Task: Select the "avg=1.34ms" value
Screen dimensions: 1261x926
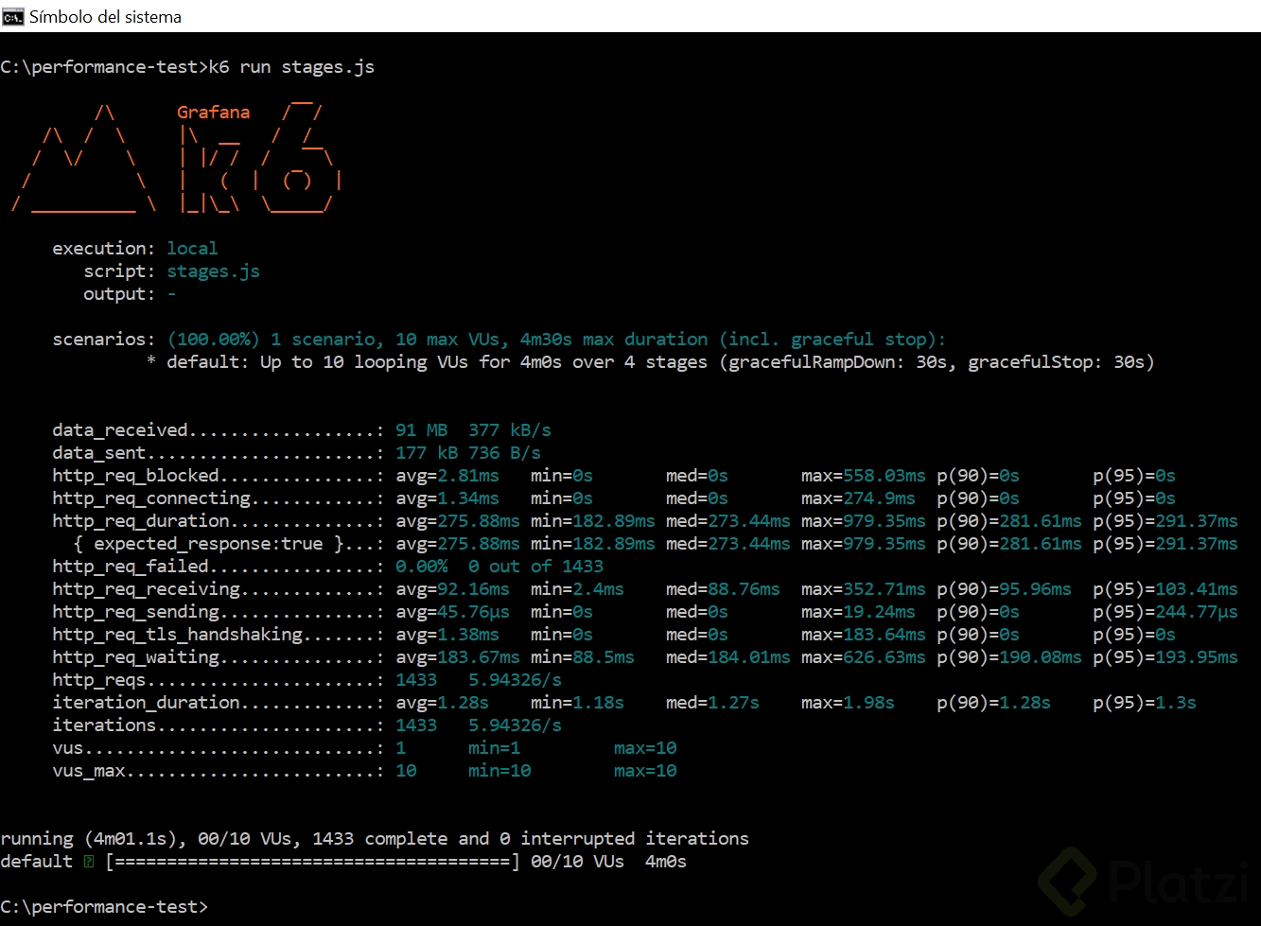Action: coord(447,498)
